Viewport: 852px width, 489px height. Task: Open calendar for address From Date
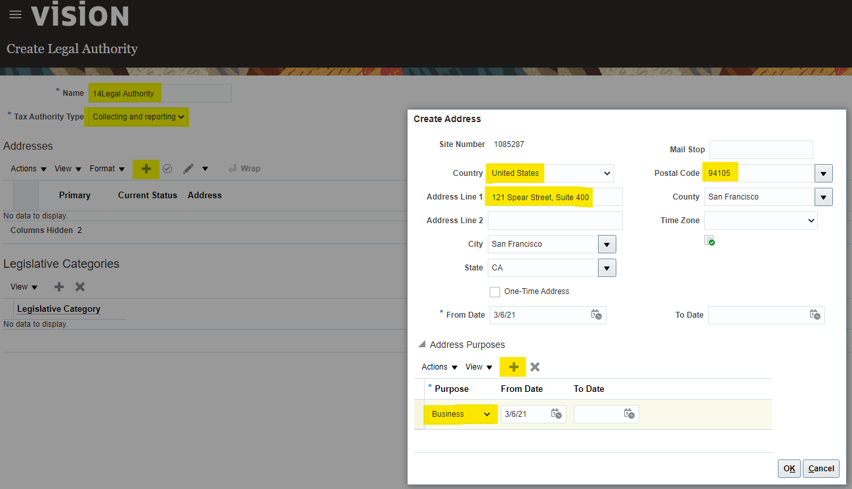point(596,315)
